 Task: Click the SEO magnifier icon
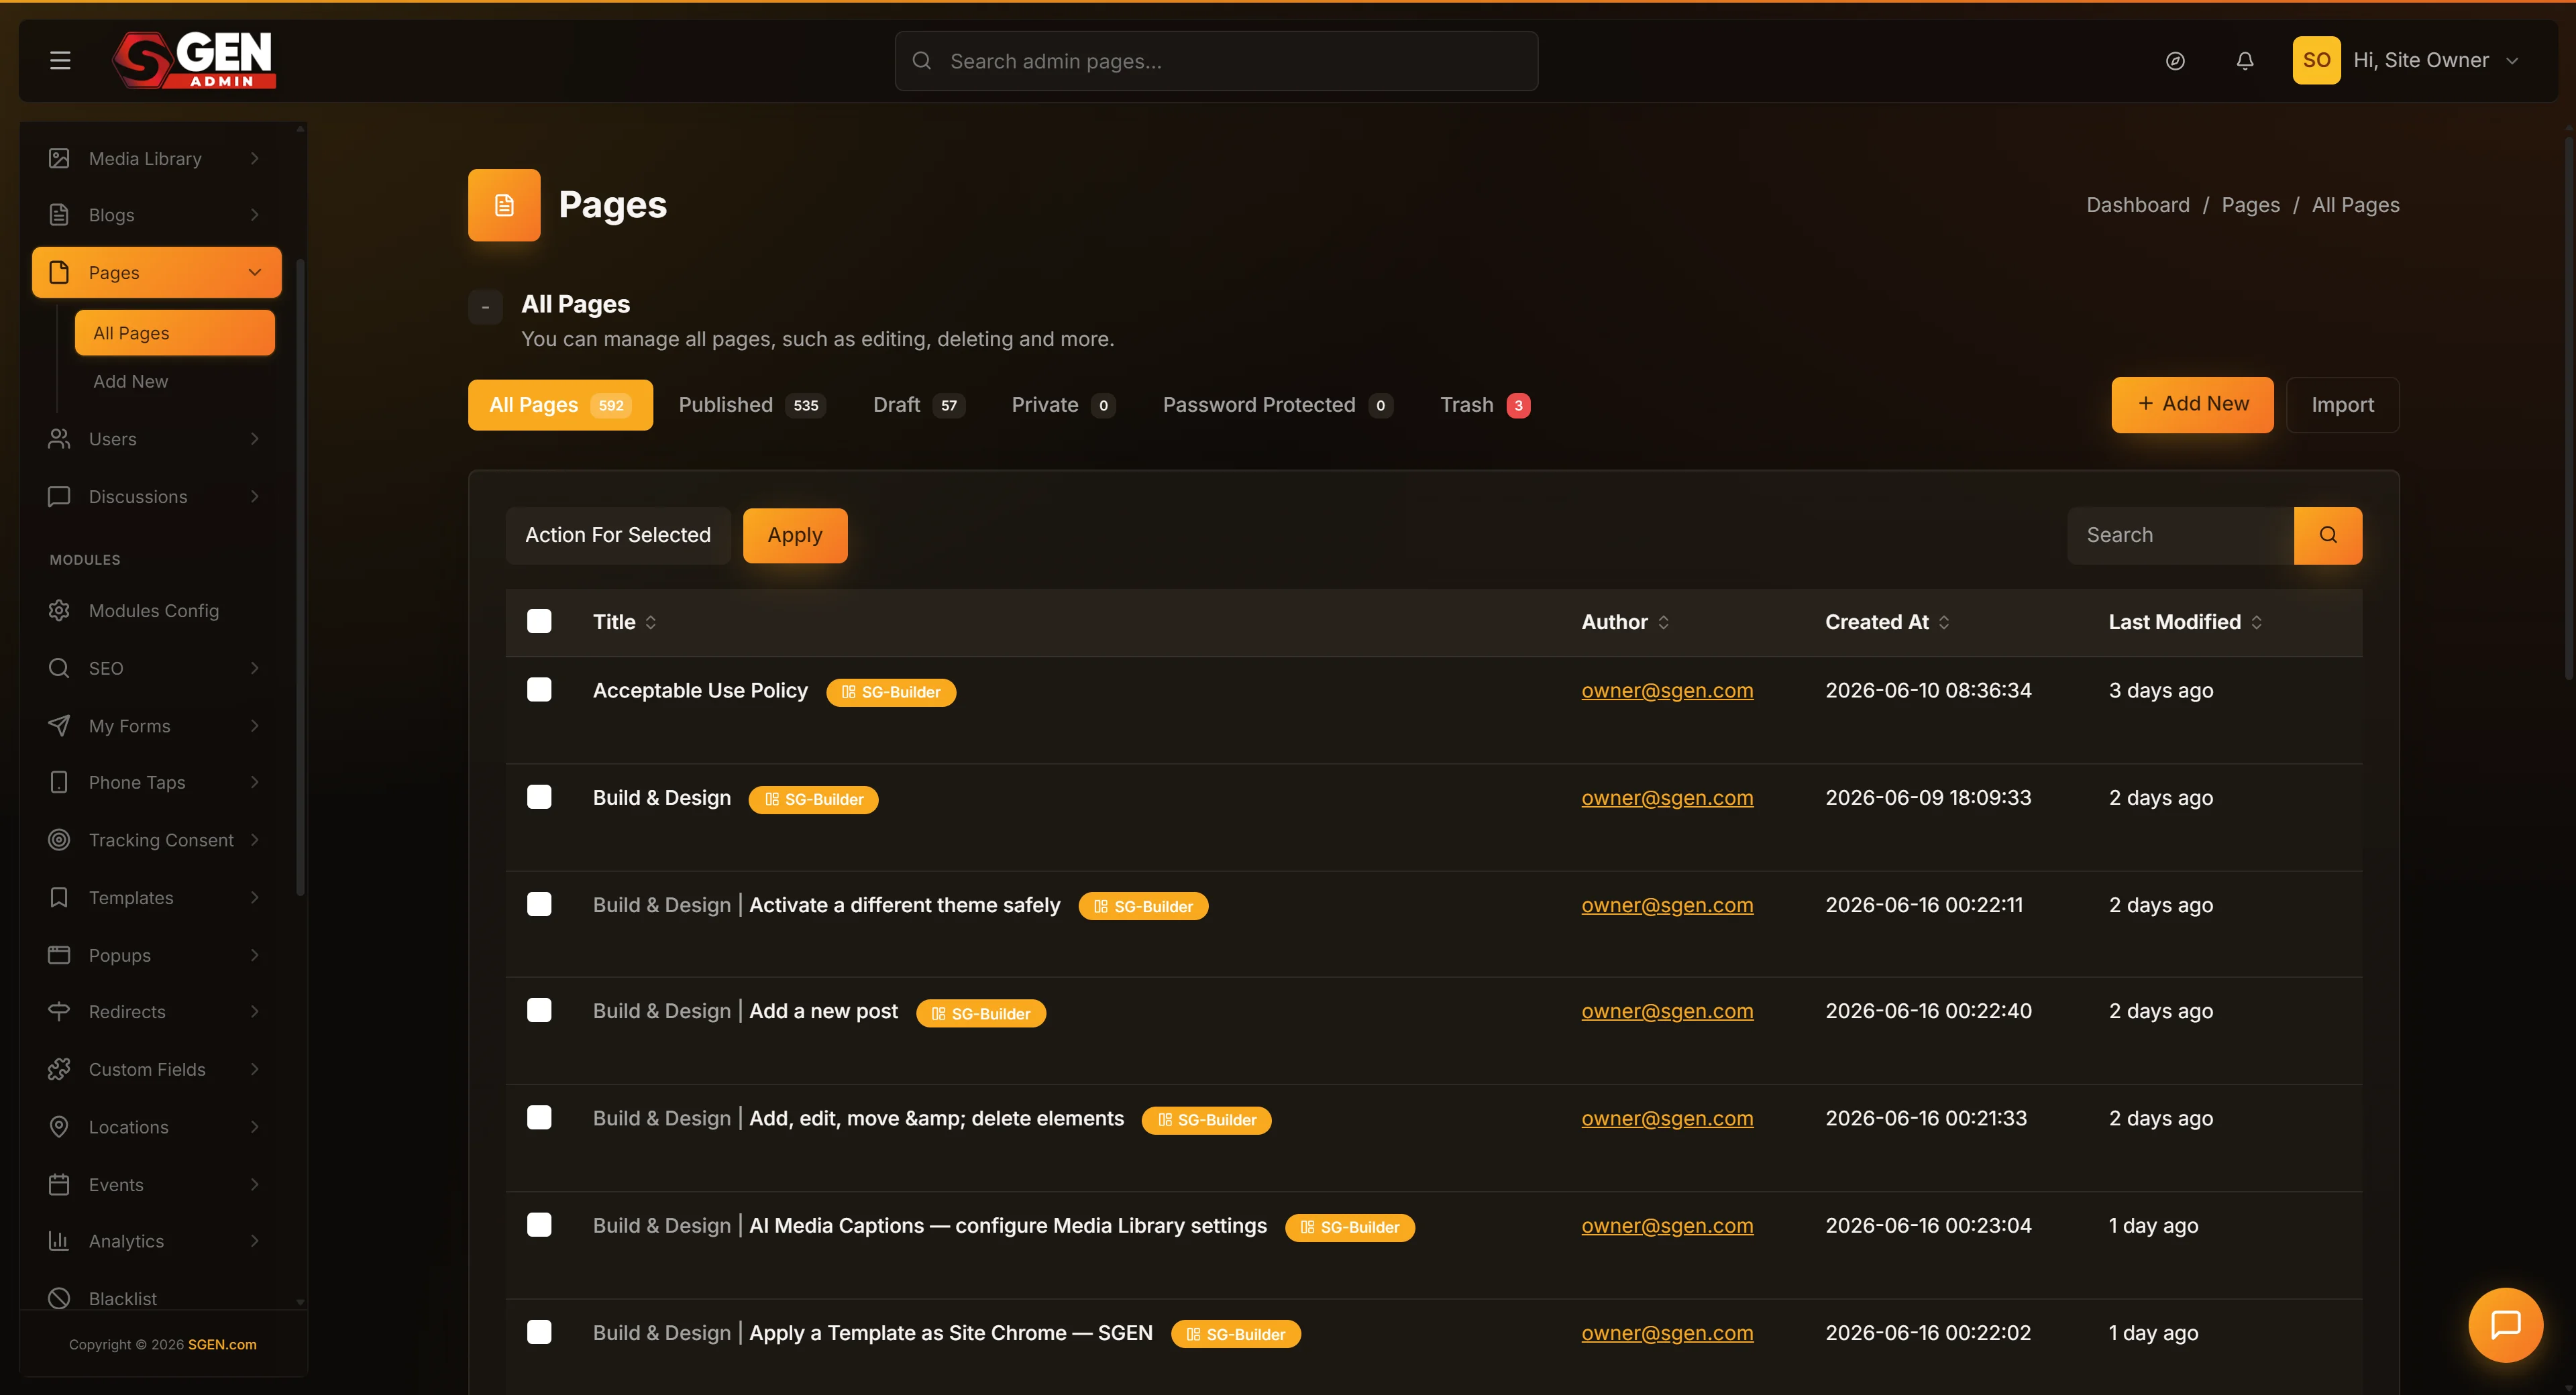[x=59, y=668]
